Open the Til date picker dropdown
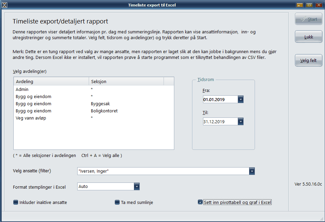This screenshot has height=222, width=325. click(241, 122)
